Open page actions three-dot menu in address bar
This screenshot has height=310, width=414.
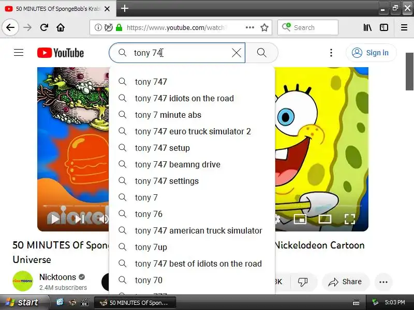[x=250, y=27]
